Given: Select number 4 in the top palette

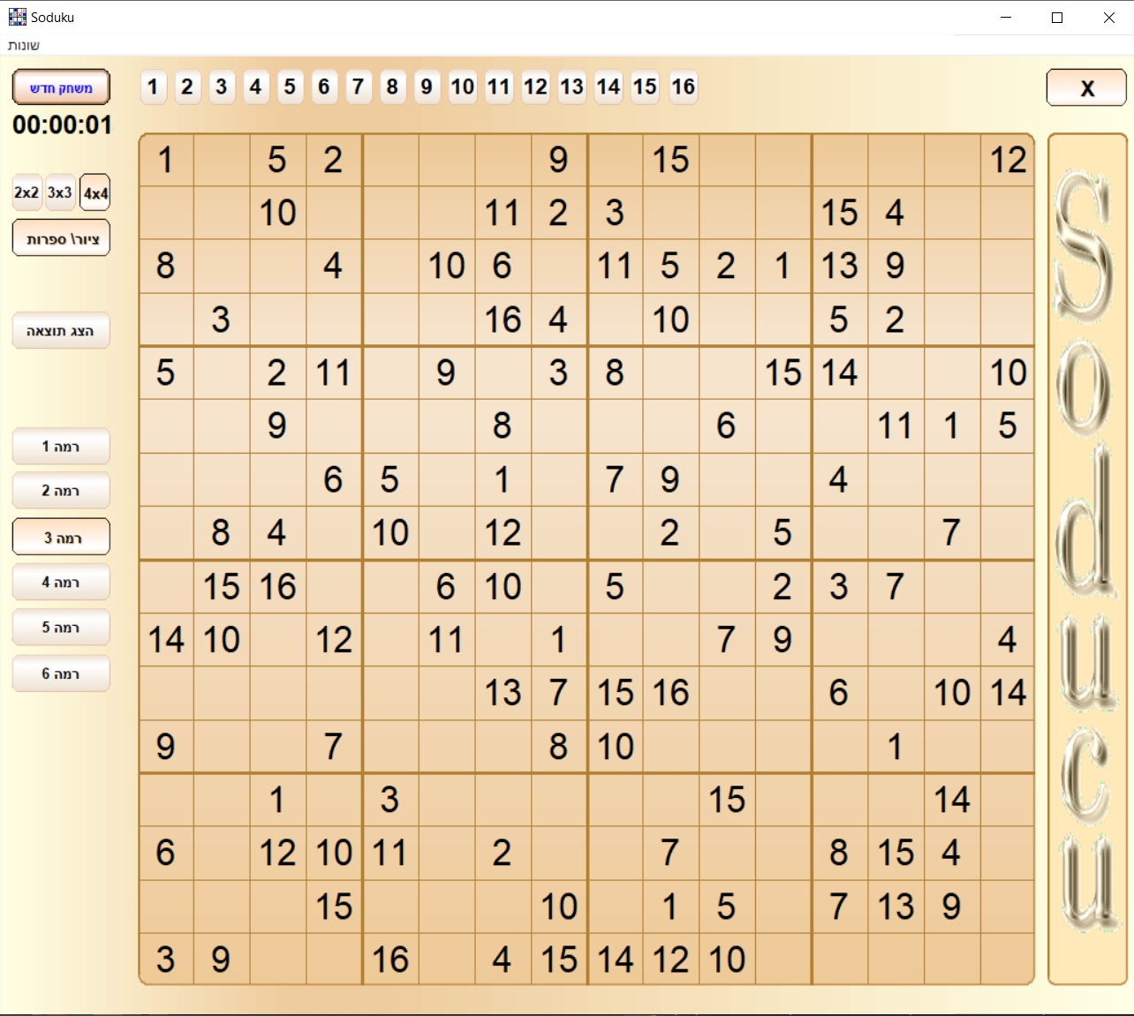Looking at the screenshot, I should (x=256, y=87).
